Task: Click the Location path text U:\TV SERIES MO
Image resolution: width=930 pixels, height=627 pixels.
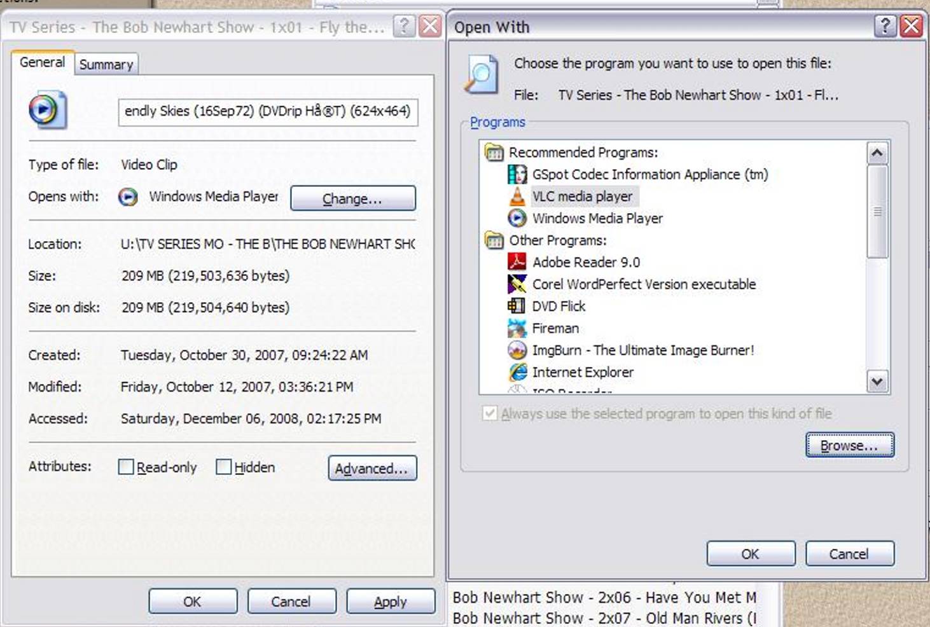Action: click(268, 244)
